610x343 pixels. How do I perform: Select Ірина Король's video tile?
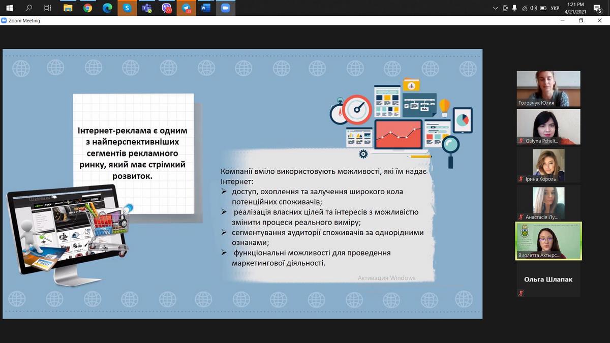(x=548, y=165)
